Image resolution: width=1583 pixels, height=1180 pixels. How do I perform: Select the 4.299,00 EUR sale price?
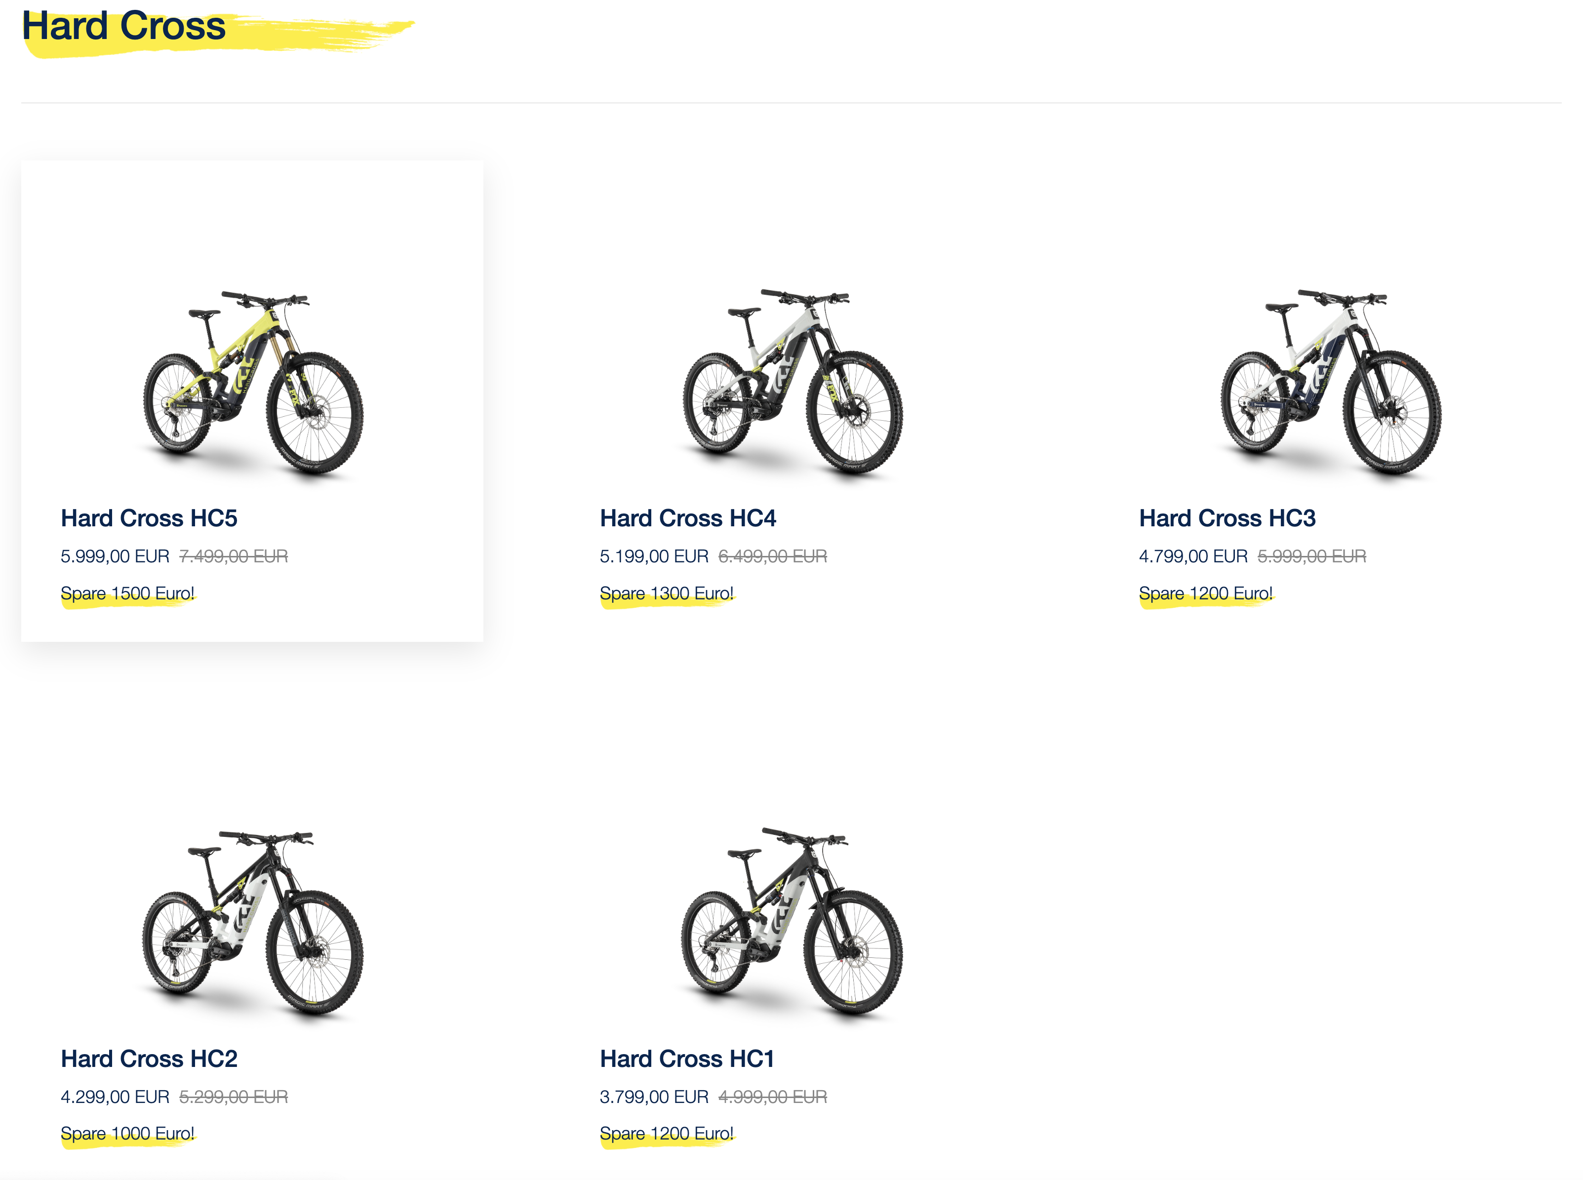pos(115,1097)
